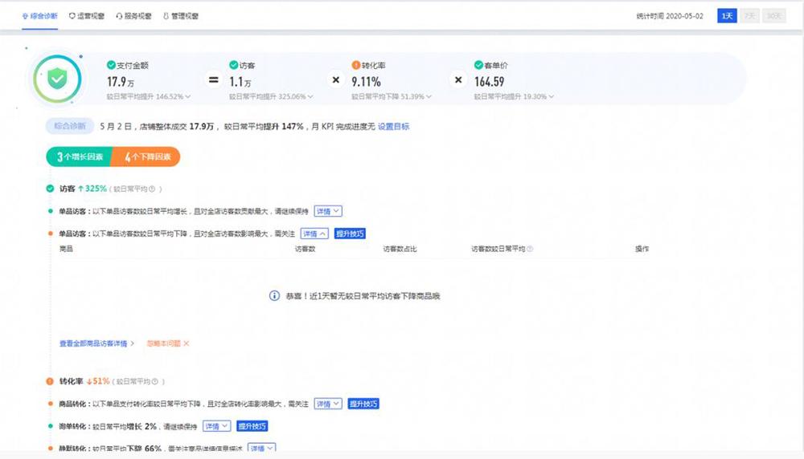Select the 1天 time range
This screenshot has width=804, height=459.
[727, 16]
